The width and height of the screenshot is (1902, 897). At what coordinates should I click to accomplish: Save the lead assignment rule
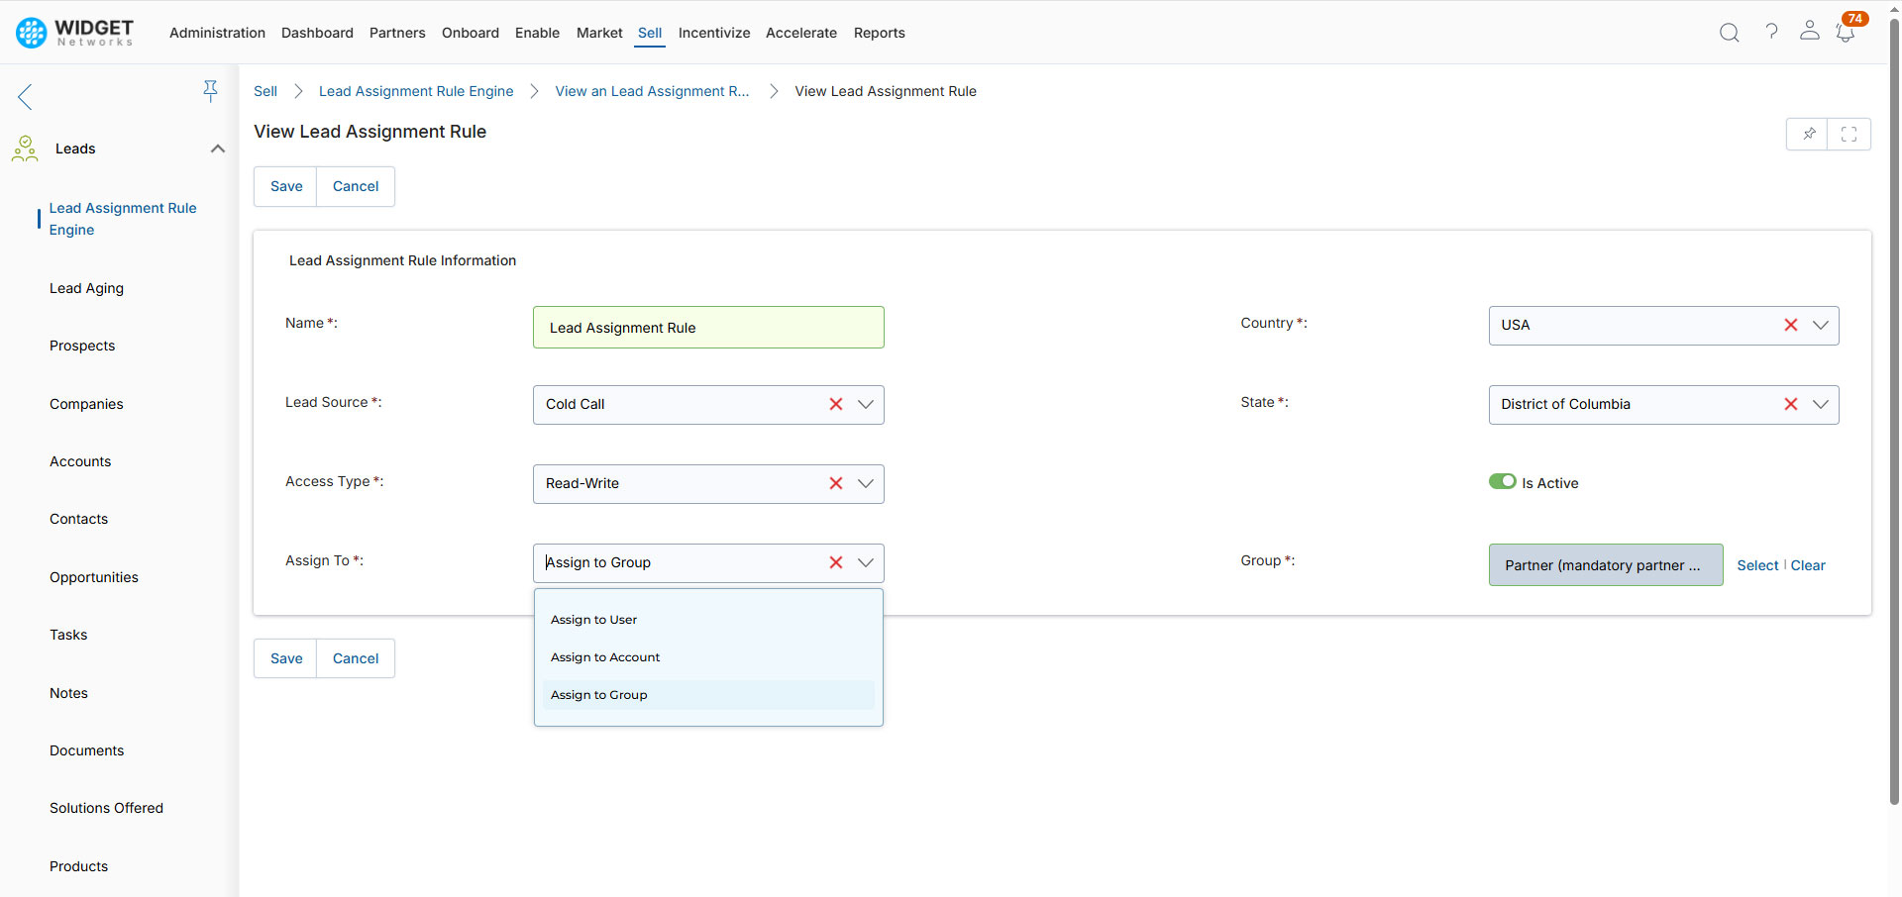click(284, 186)
